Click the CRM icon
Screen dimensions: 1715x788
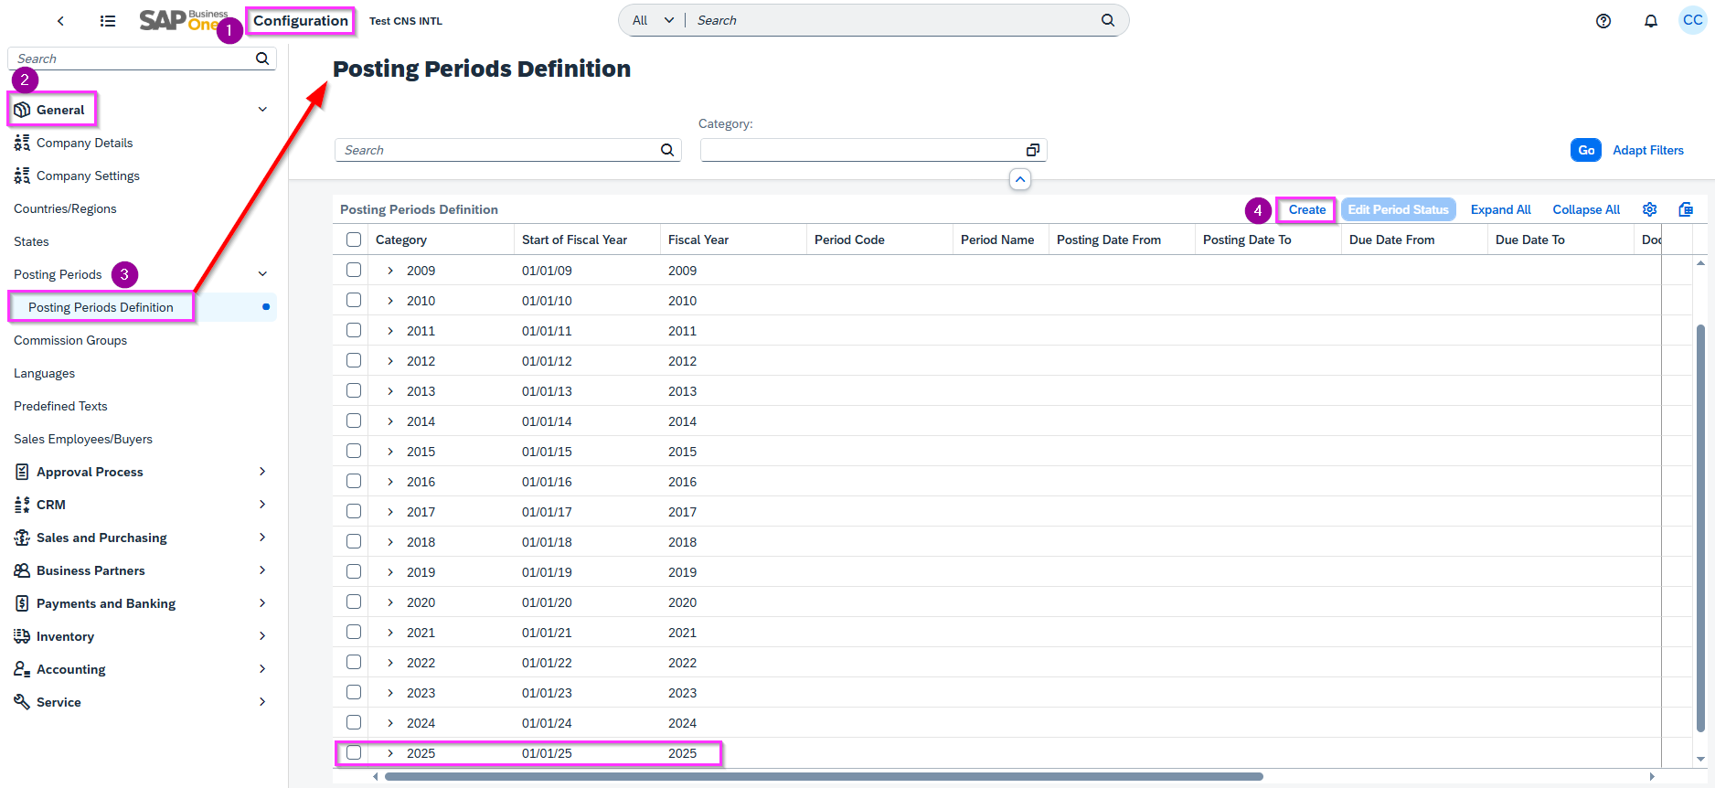tap(22, 505)
